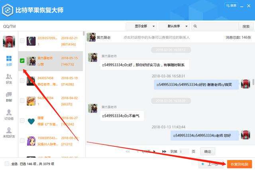255x170 pixels.
Task: Open the 显示全部 filter dropdown
Action: tap(141, 26)
